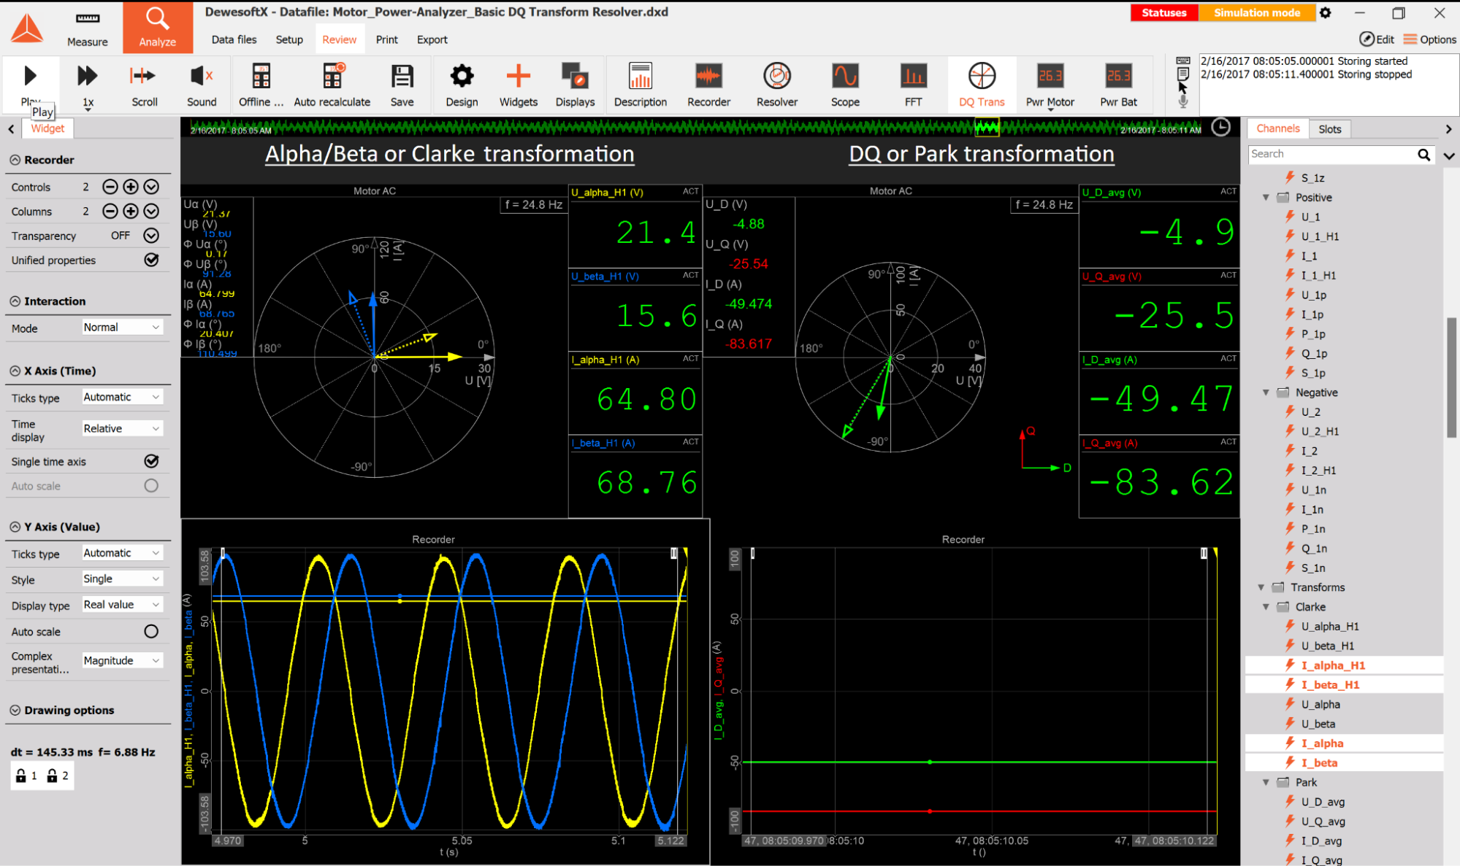This screenshot has width=1460, height=866.
Task: Click the yellow selection marker on overview timeline
Action: pos(986,128)
